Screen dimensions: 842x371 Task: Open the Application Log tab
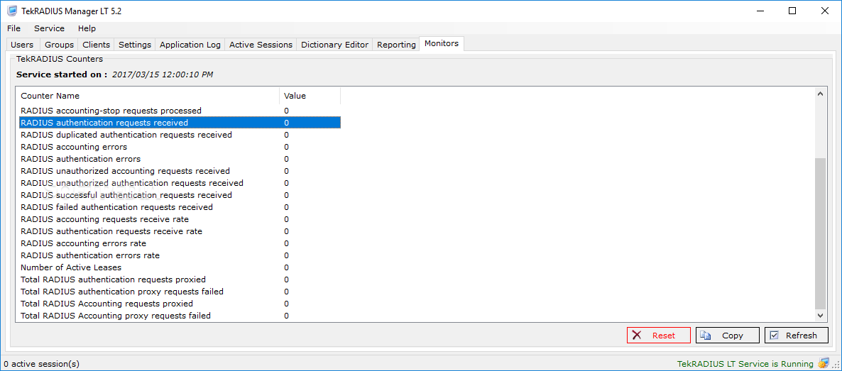point(190,45)
